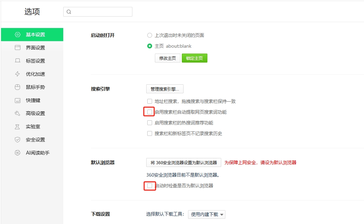The image size is (364, 224).
Task: Click the 高级设置 wrench icon
Action: pyautogui.click(x=18, y=113)
